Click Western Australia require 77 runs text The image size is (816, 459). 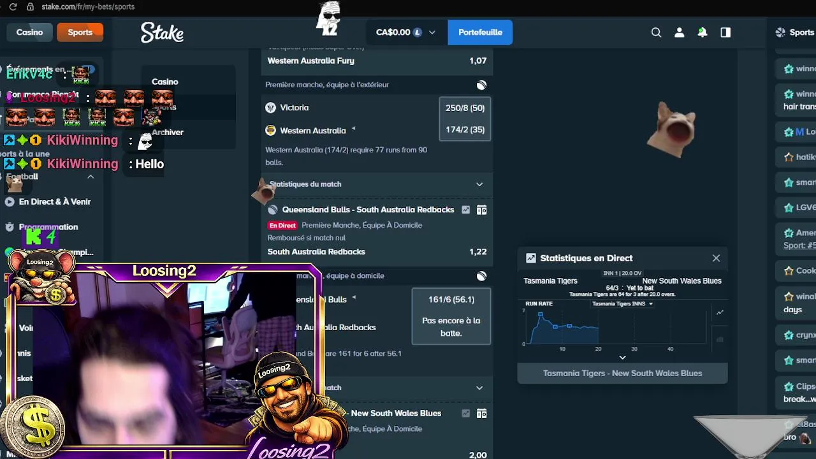click(x=346, y=156)
